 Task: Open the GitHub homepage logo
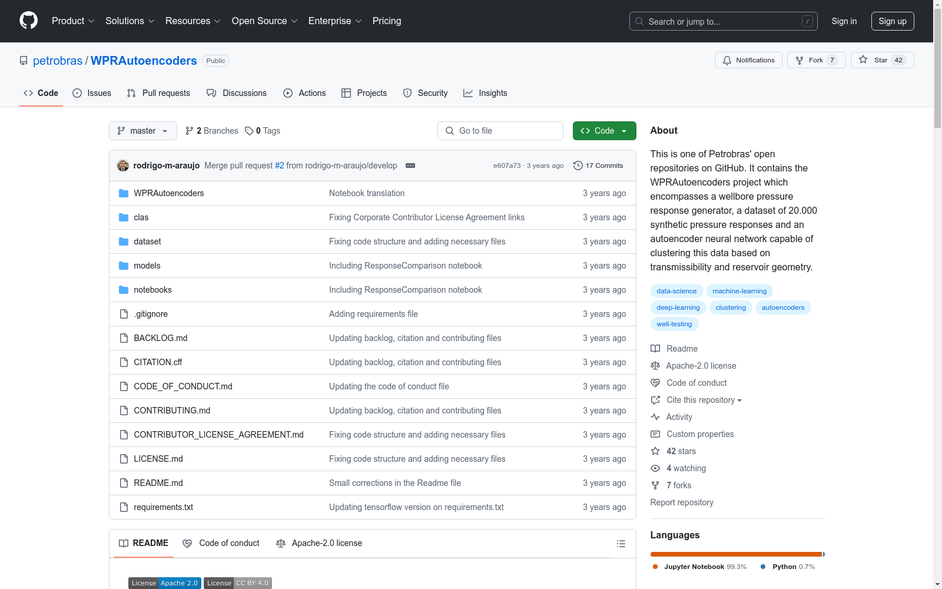click(x=28, y=21)
